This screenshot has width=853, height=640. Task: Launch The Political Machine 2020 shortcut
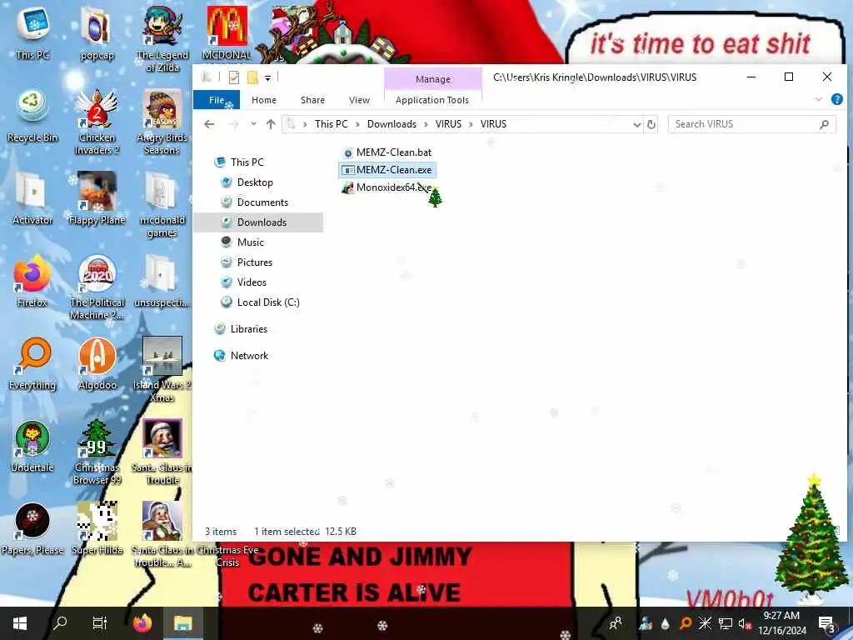(97, 287)
